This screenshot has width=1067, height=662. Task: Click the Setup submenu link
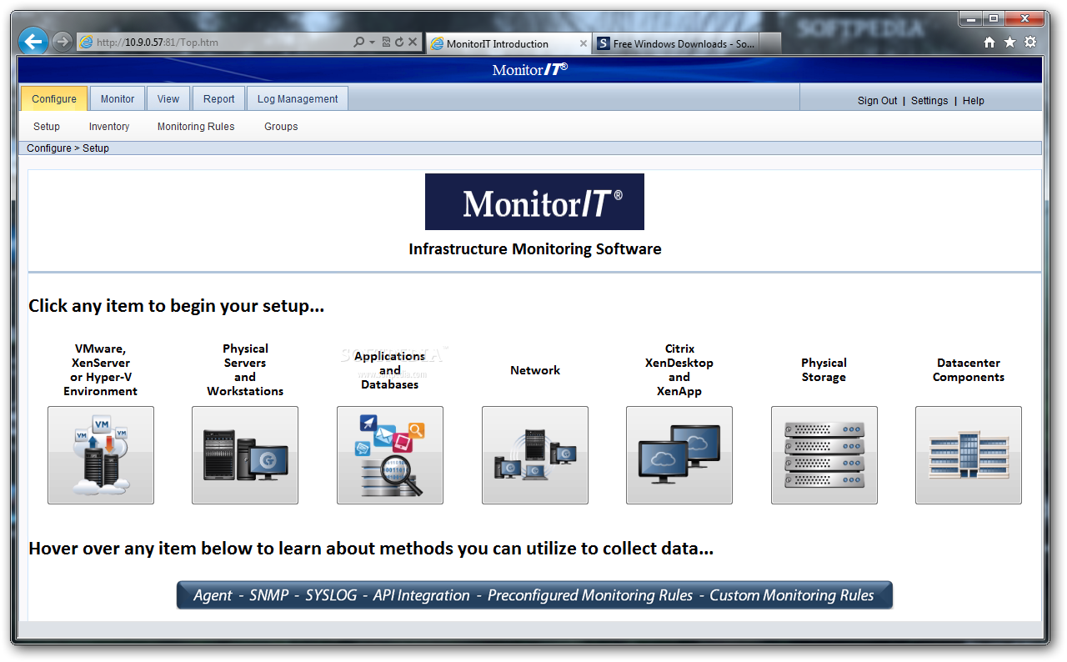click(47, 127)
